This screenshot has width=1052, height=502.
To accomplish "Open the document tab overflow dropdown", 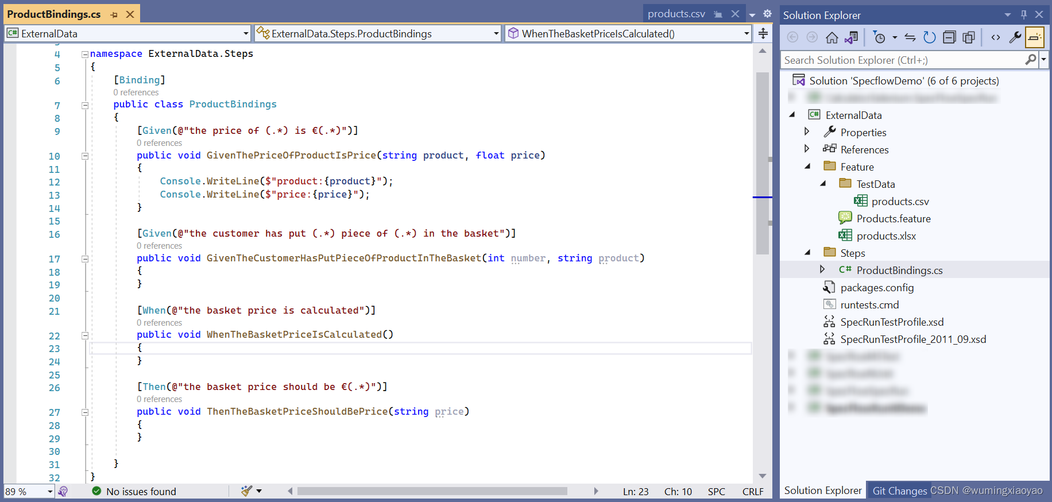I will pyautogui.click(x=752, y=15).
